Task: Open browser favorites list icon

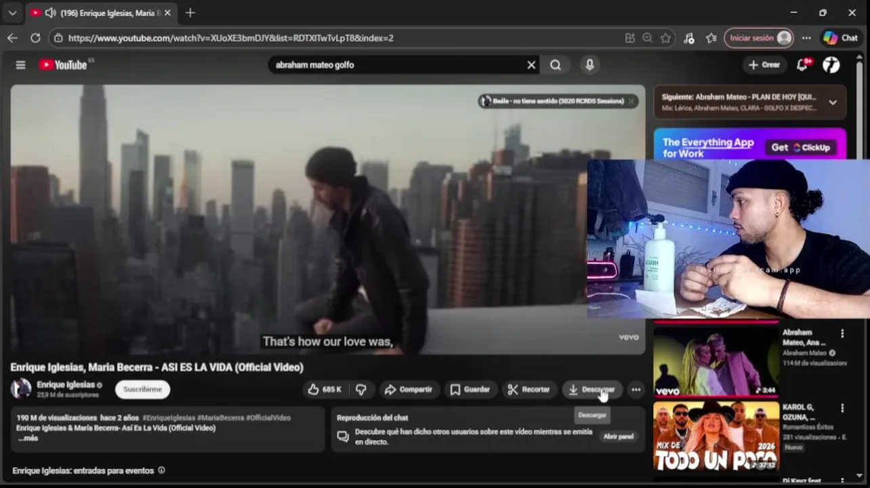Action: pos(711,38)
